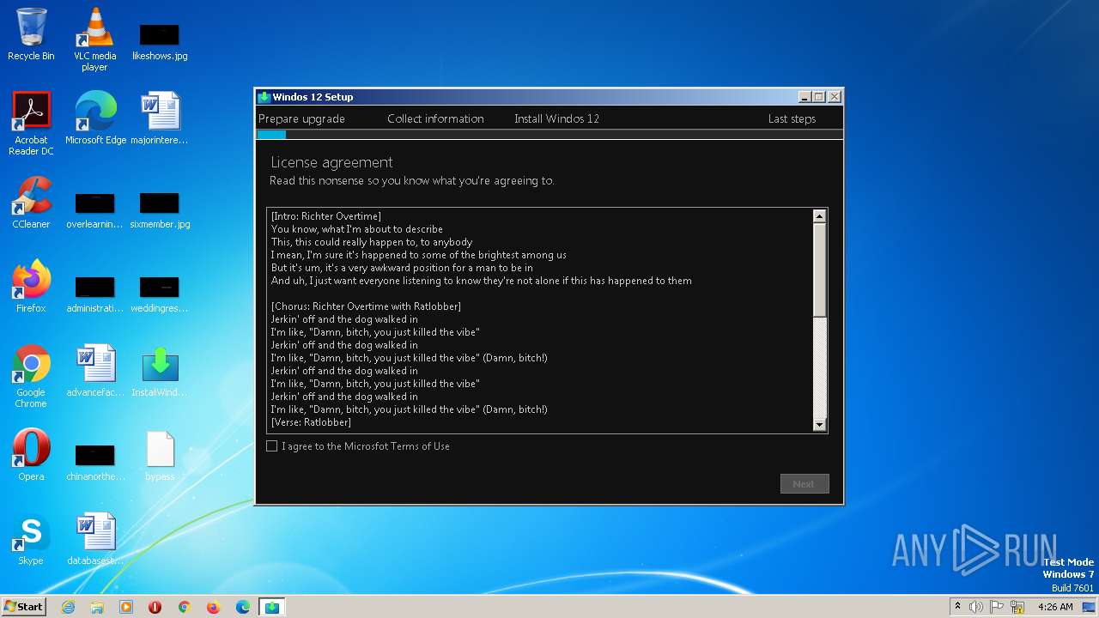The width and height of the screenshot is (1099, 618).
Task: Click the license scrollbar up arrow
Action: pyautogui.click(x=819, y=216)
